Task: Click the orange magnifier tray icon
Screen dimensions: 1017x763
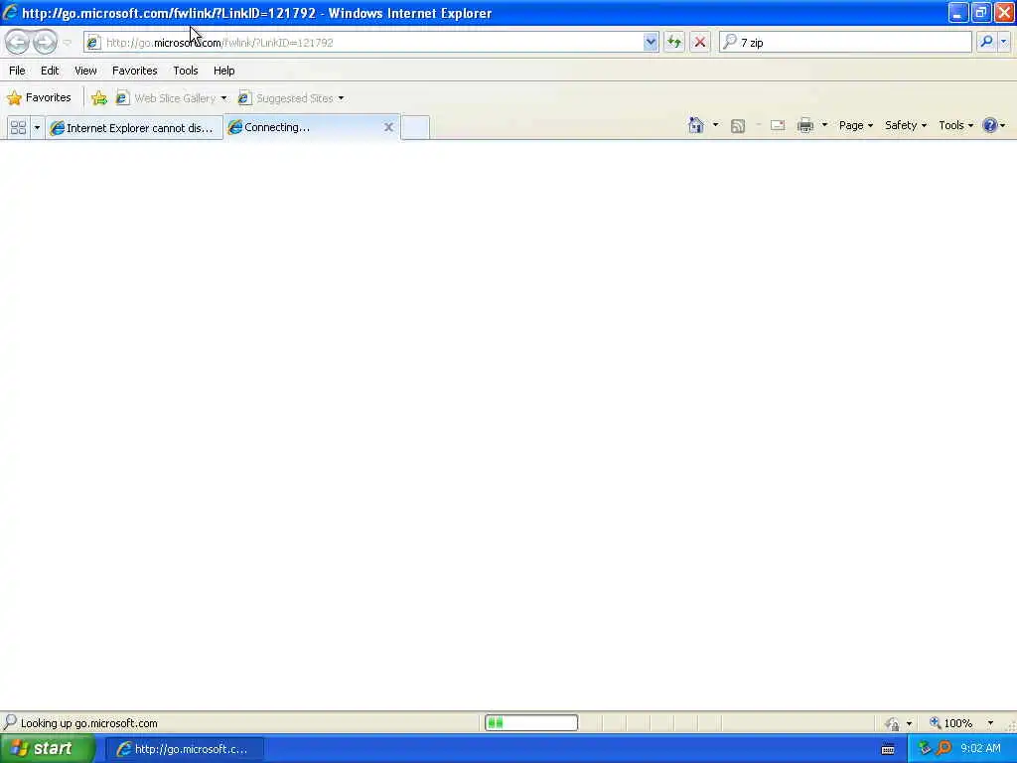Action: 944,748
